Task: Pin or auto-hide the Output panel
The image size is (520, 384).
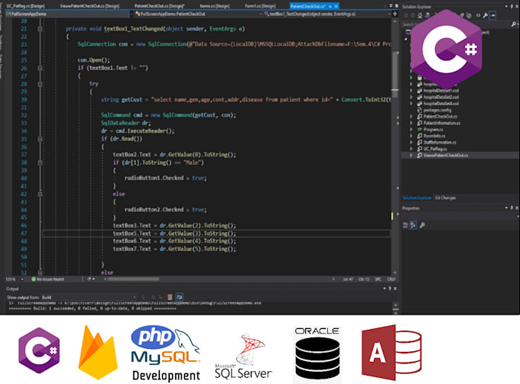Action: (390, 289)
